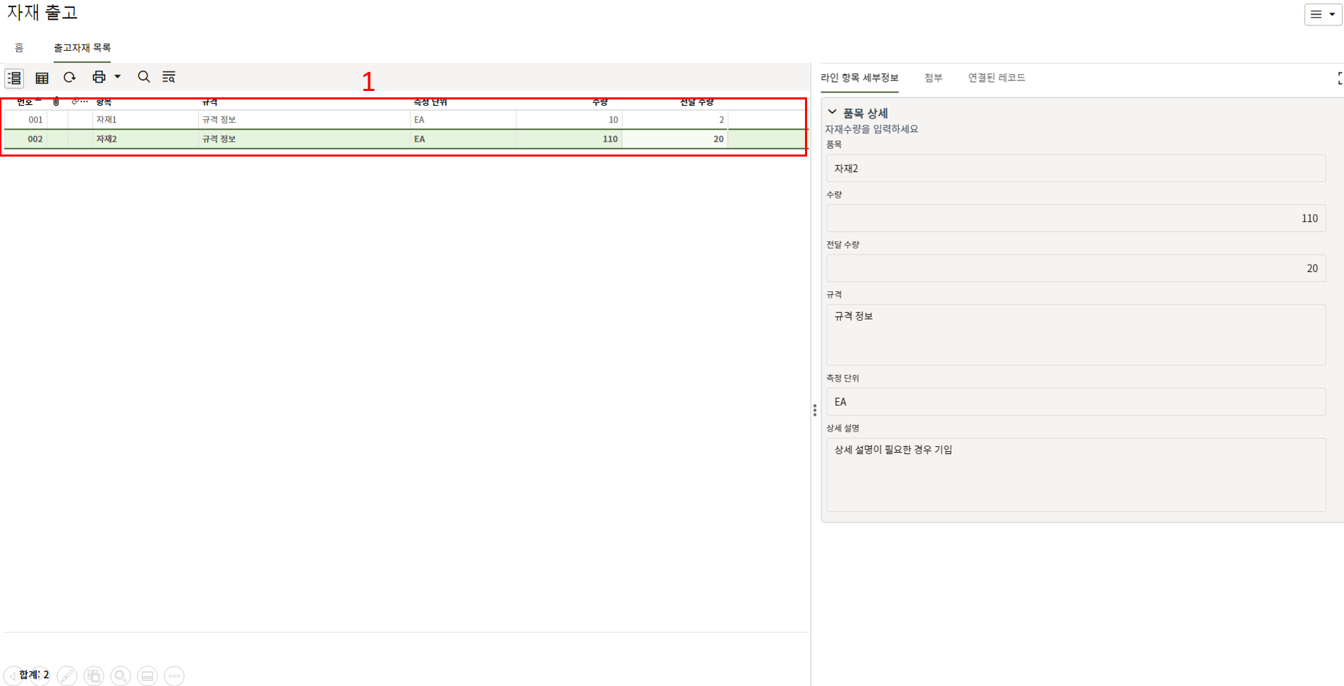1344x686 pixels.
Task: Switch to list view icon in toolbar
Action: 14,78
